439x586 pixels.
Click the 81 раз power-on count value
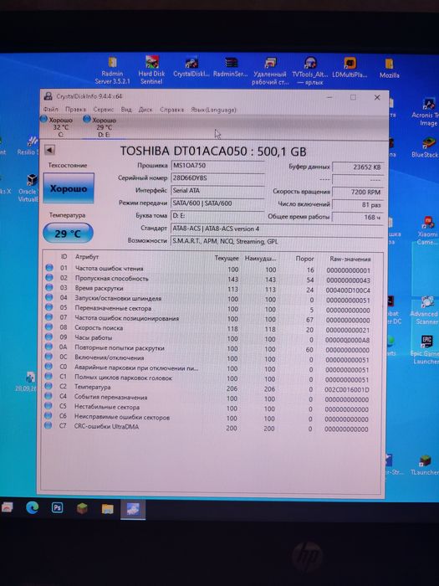[357, 204]
